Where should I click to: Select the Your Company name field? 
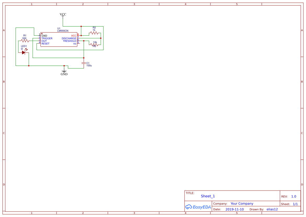click(x=242, y=203)
